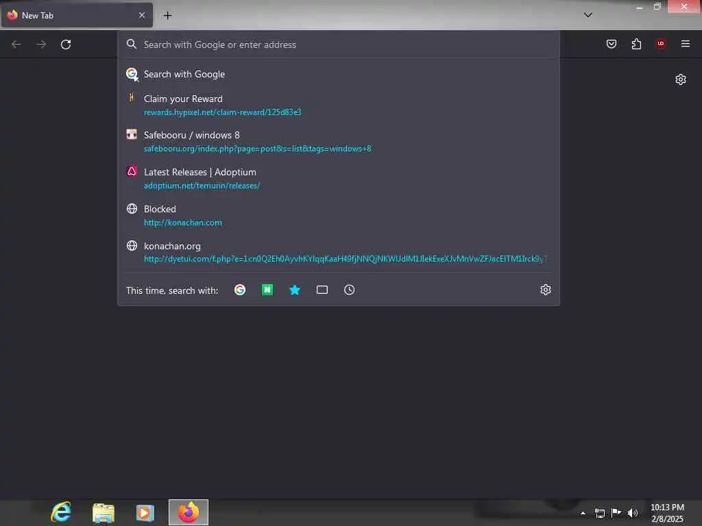This screenshot has width=702, height=526.
Task: Click the magnifier icon in address bar
Action: coord(131,44)
